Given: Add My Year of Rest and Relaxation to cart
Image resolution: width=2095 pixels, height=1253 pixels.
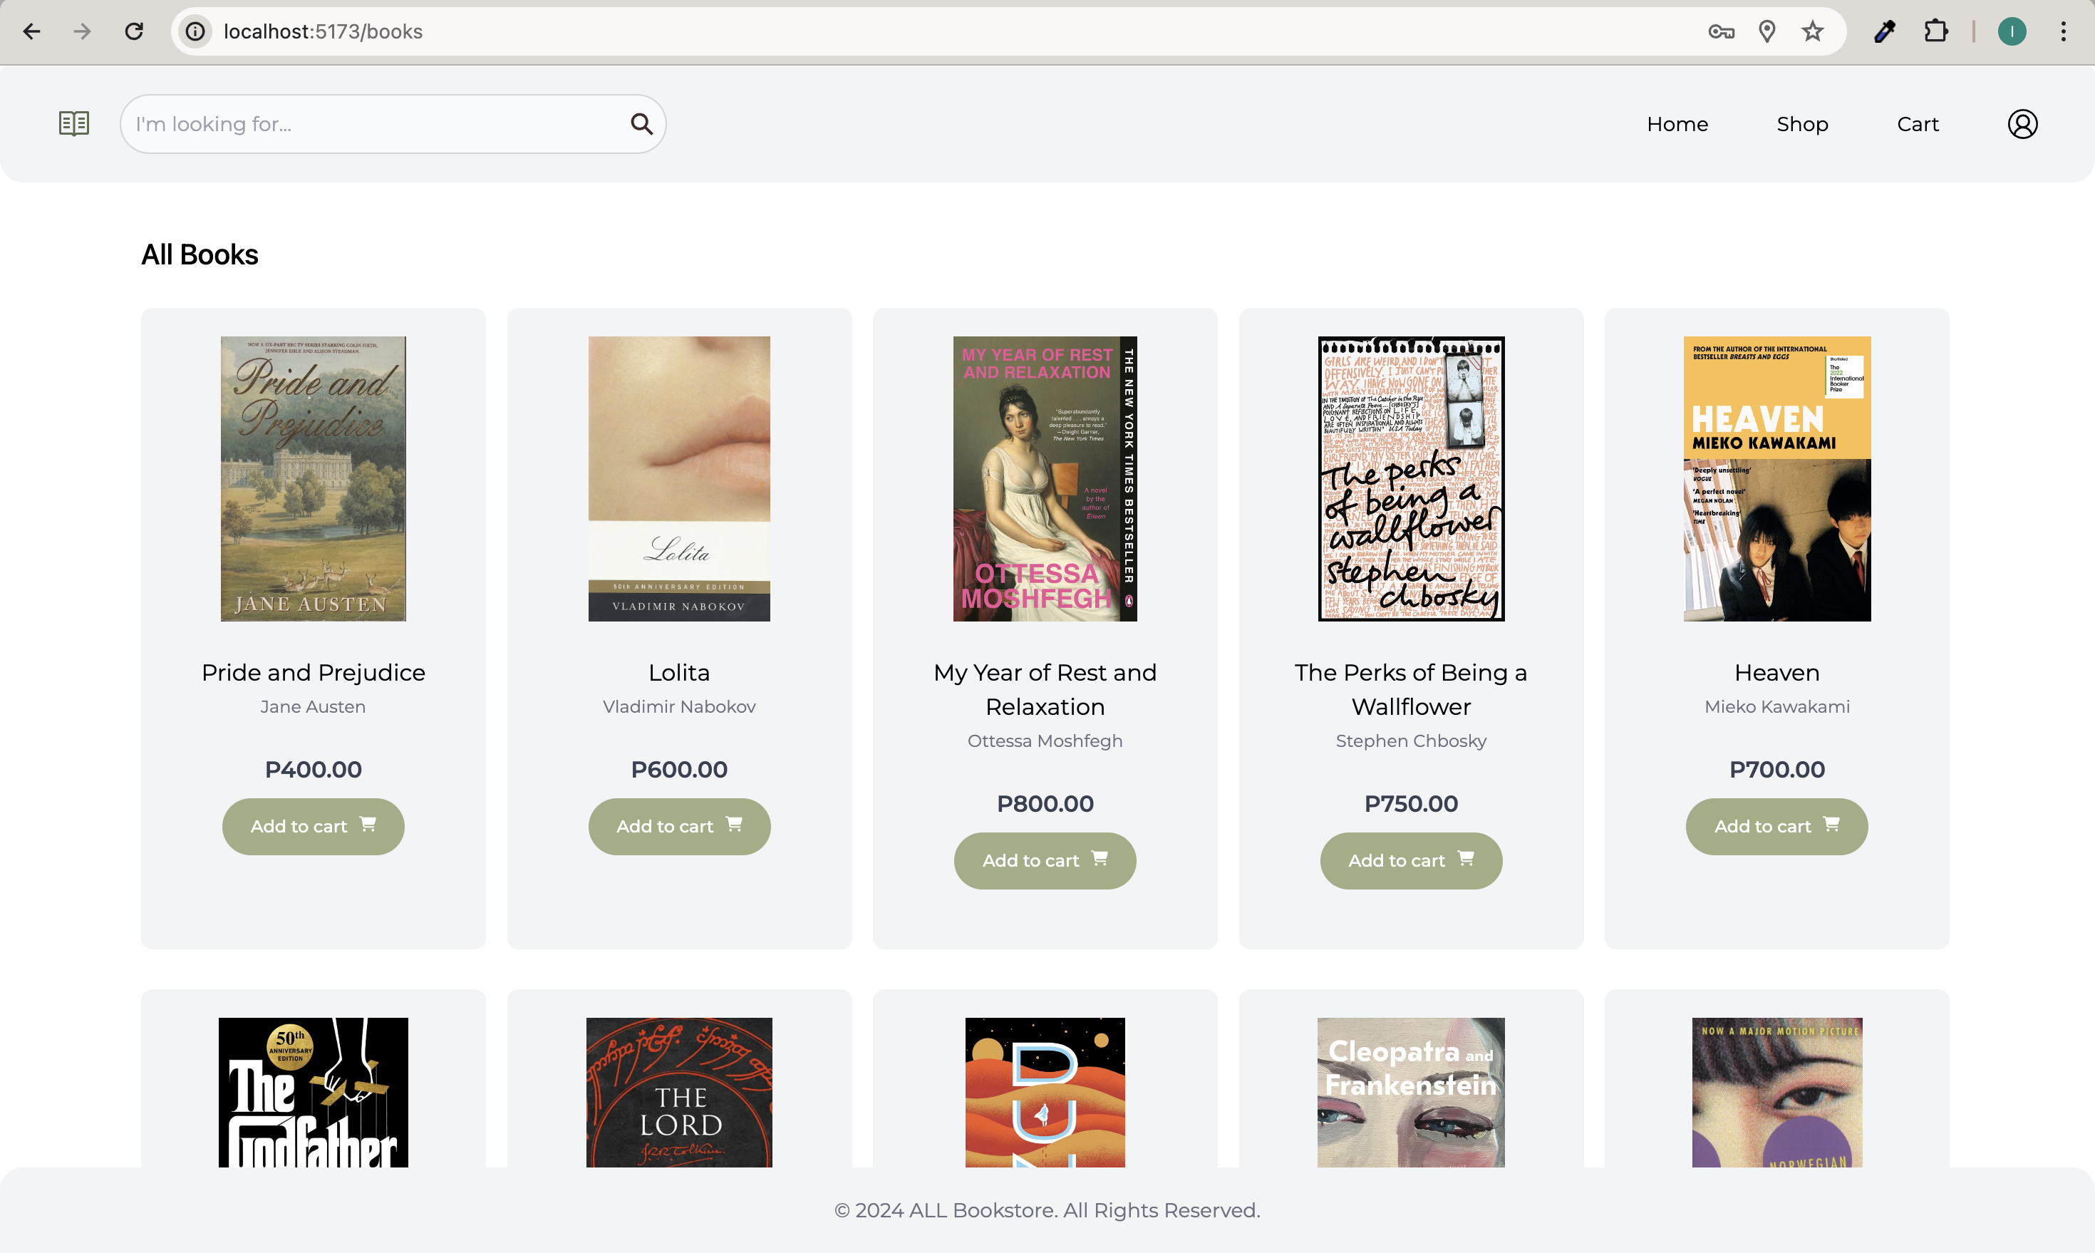Looking at the screenshot, I should [1045, 861].
